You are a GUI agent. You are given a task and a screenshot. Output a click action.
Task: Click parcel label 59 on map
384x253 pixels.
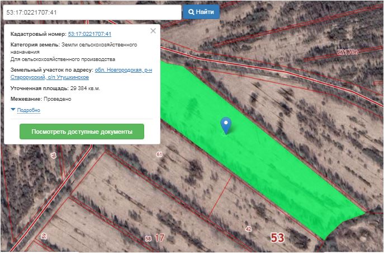(44, 236)
